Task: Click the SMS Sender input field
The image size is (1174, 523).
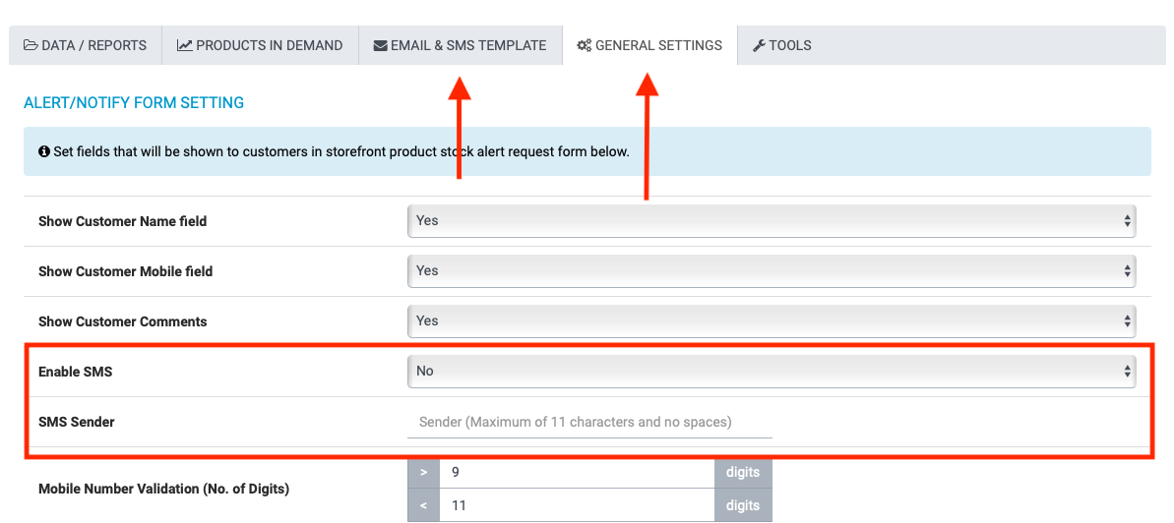Action: coord(589,423)
